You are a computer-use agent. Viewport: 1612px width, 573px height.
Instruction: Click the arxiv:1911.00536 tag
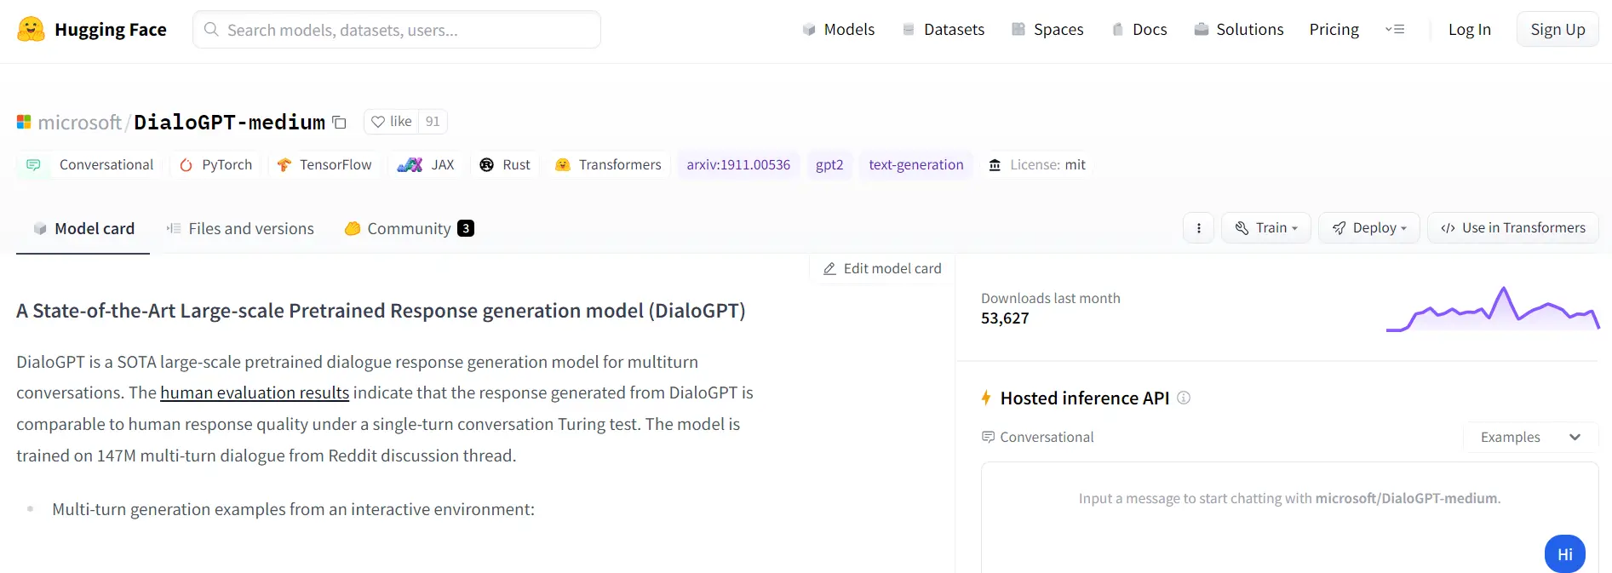point(738,165)
